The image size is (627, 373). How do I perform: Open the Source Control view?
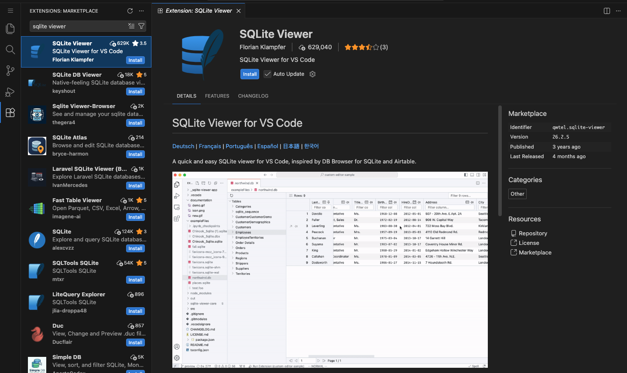[x=10, y=71]
